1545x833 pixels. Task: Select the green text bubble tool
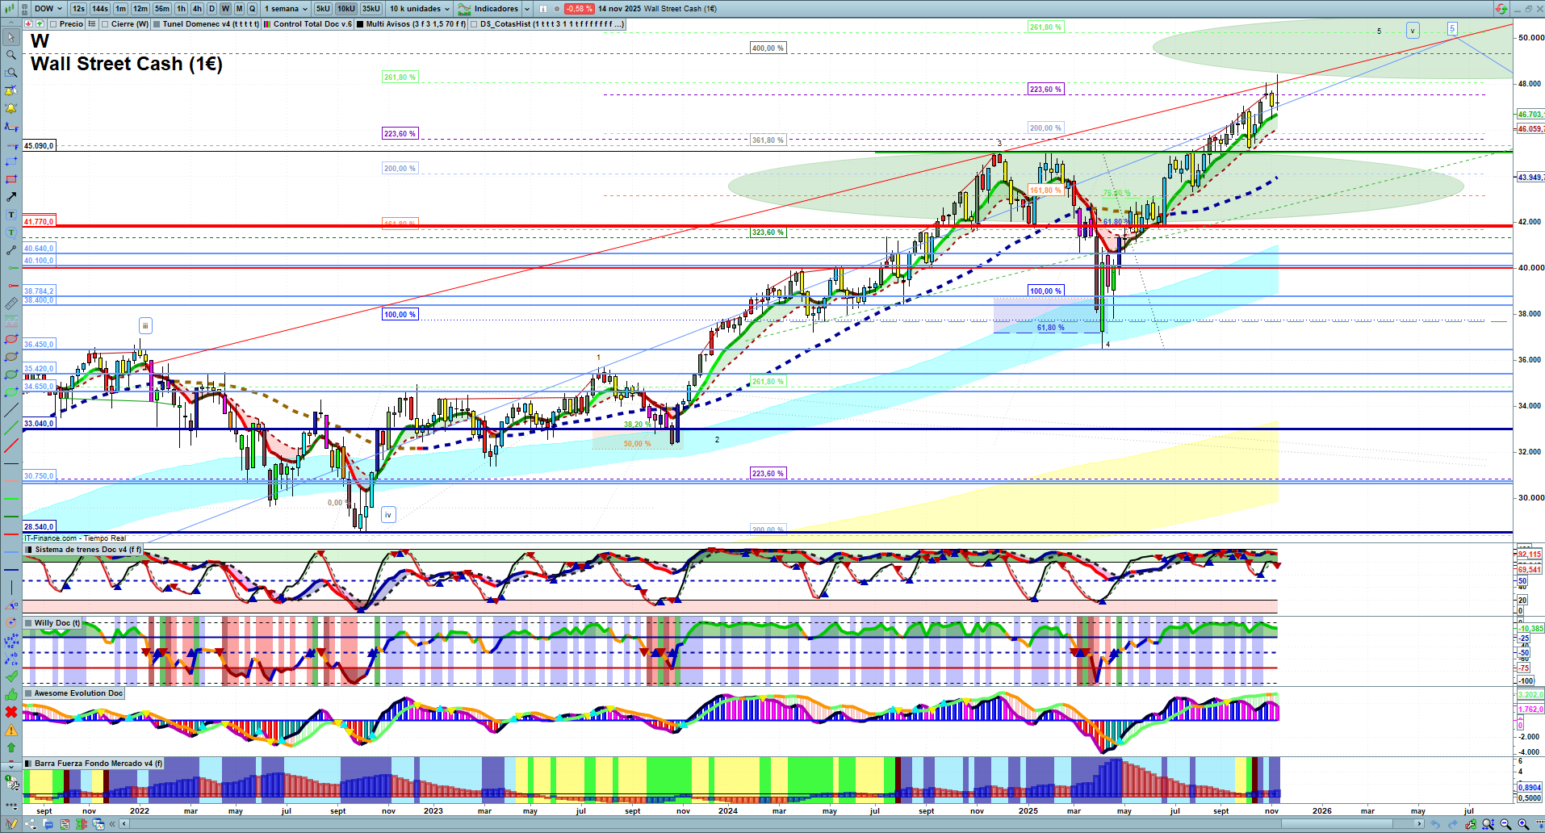pos(11,232)
